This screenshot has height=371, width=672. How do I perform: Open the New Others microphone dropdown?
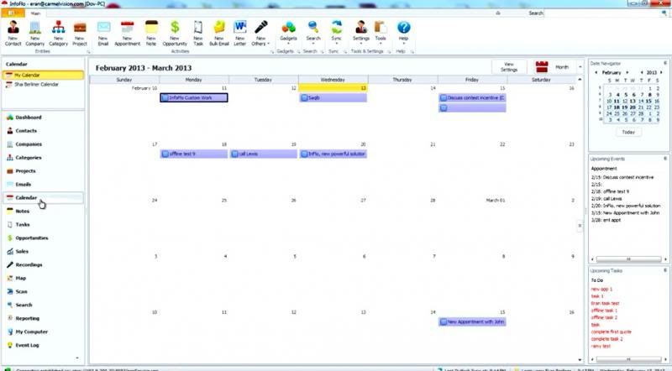click(260, 34)
